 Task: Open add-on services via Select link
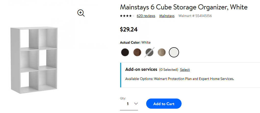tap(185, 70)
